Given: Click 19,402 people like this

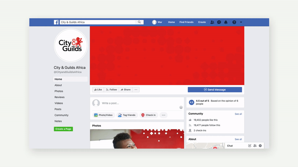Looking at the screenshot, I should coord(206,120).
